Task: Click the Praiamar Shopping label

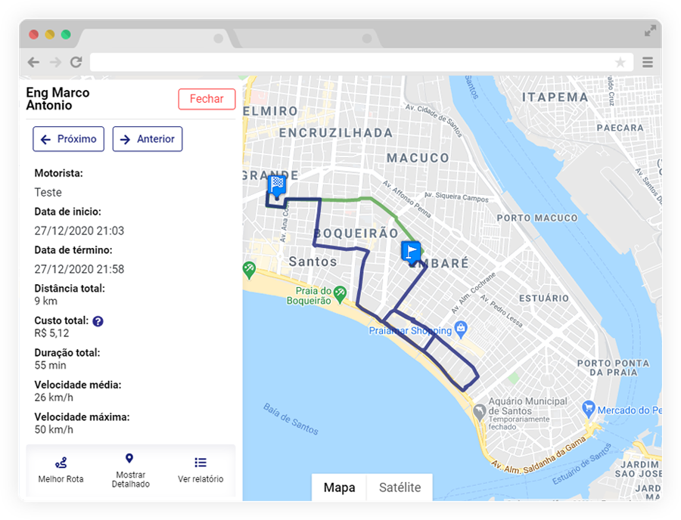Action: coord(410,330)
